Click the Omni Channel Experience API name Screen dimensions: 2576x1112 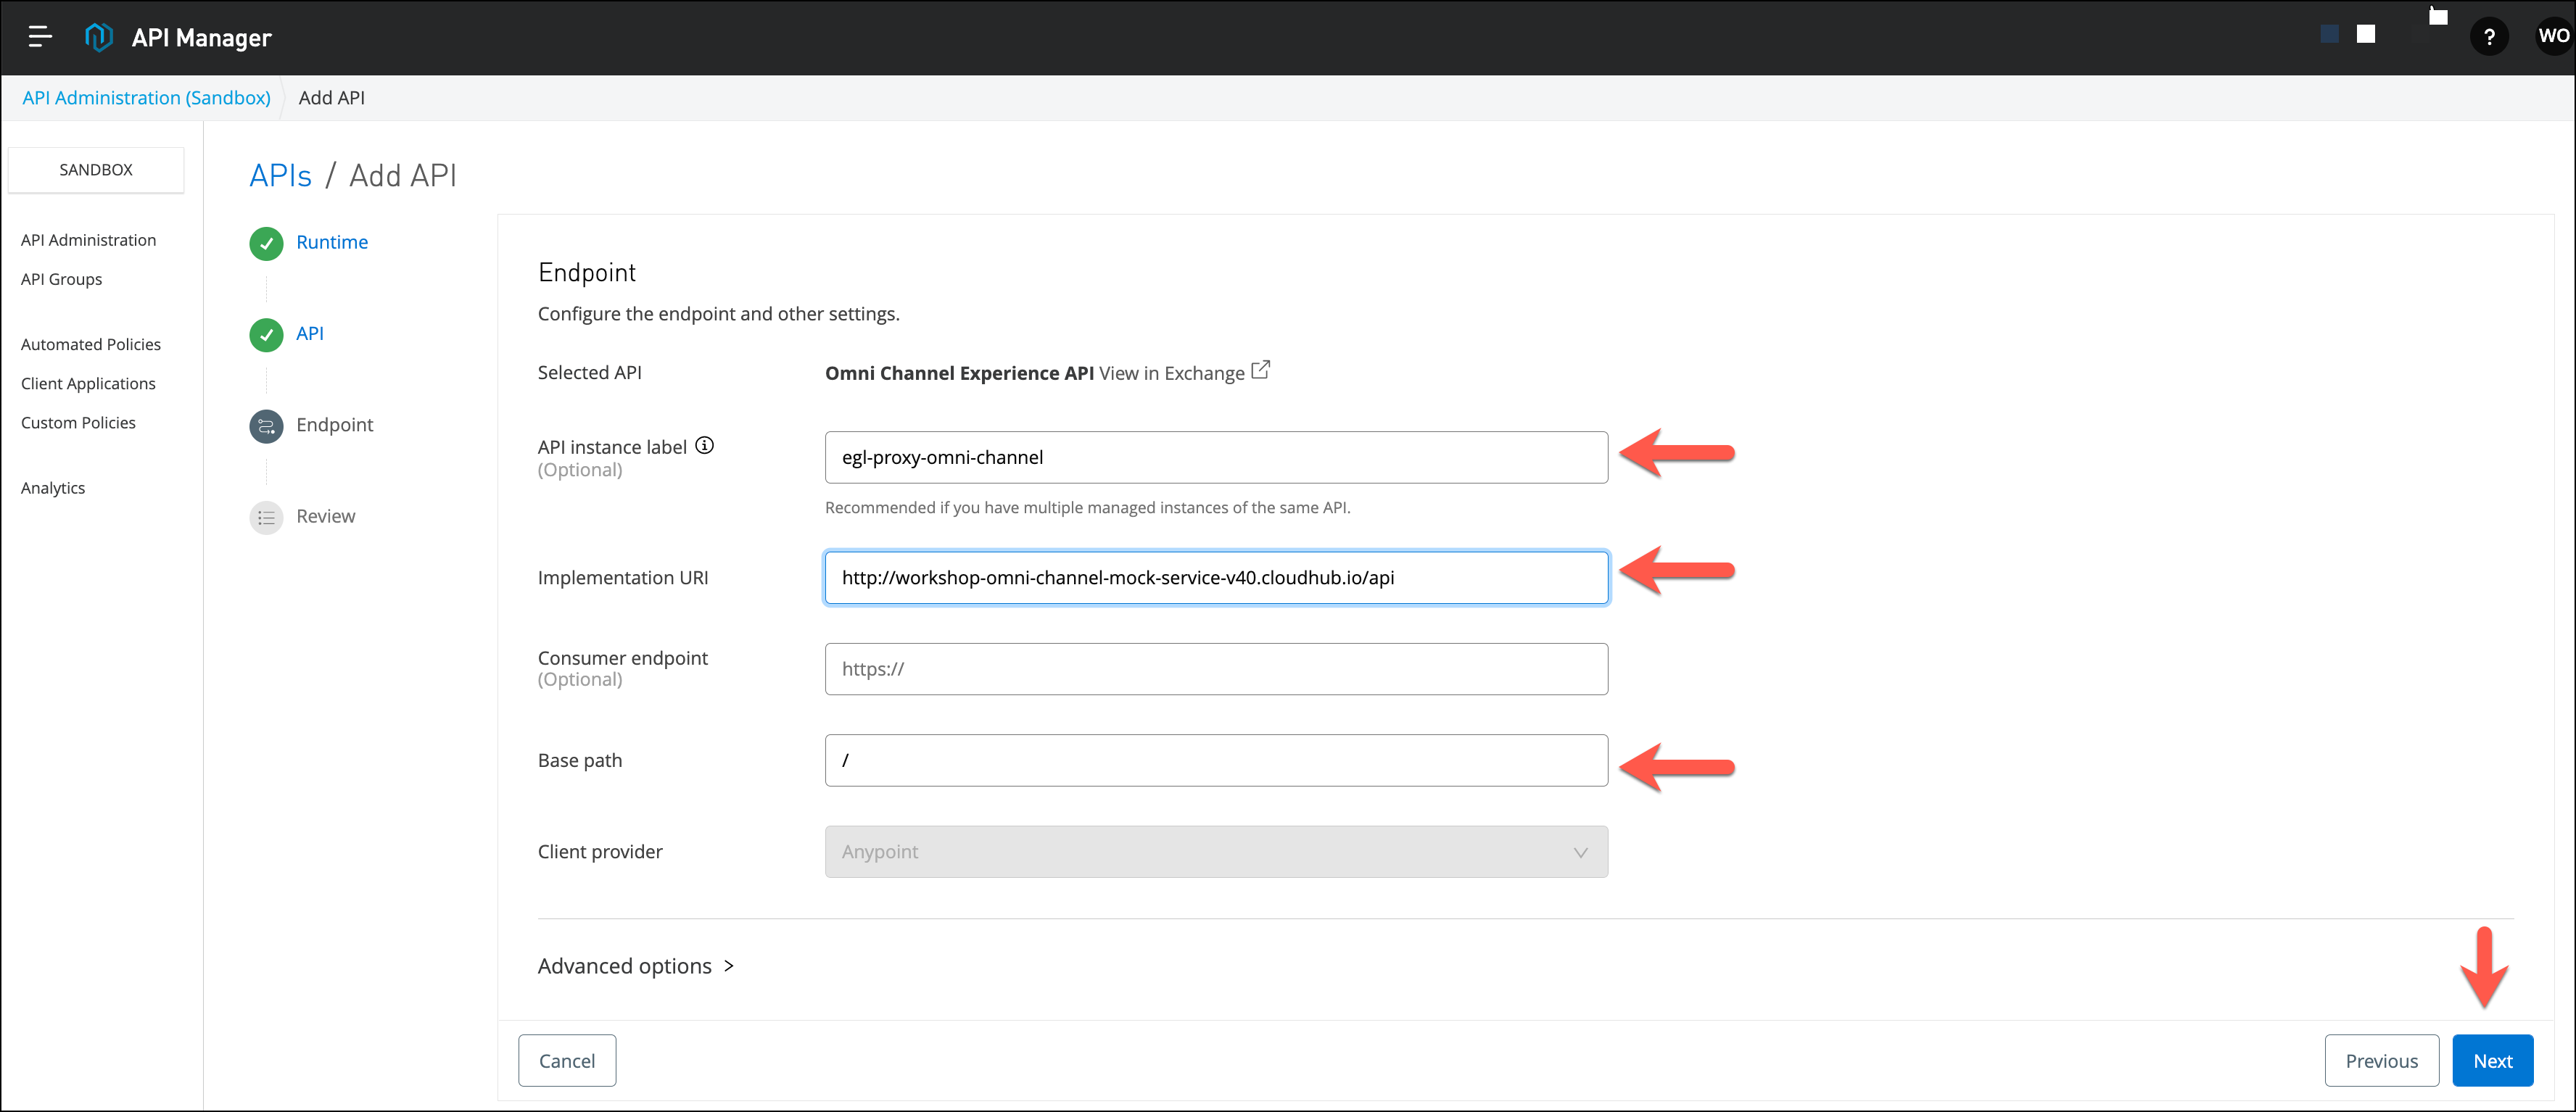959,373
